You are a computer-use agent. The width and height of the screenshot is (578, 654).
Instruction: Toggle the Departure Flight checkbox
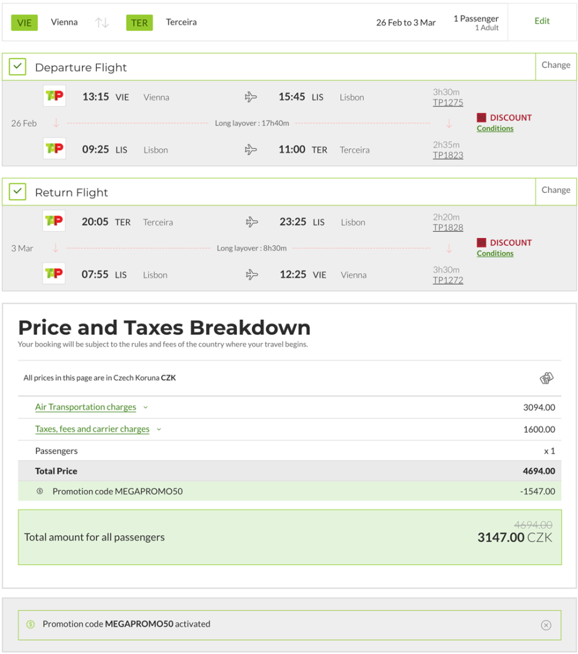click(x=18, y=67)
